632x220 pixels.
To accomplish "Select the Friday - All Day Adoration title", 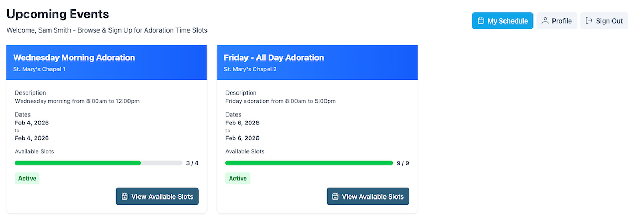I will tap(274, 58).
